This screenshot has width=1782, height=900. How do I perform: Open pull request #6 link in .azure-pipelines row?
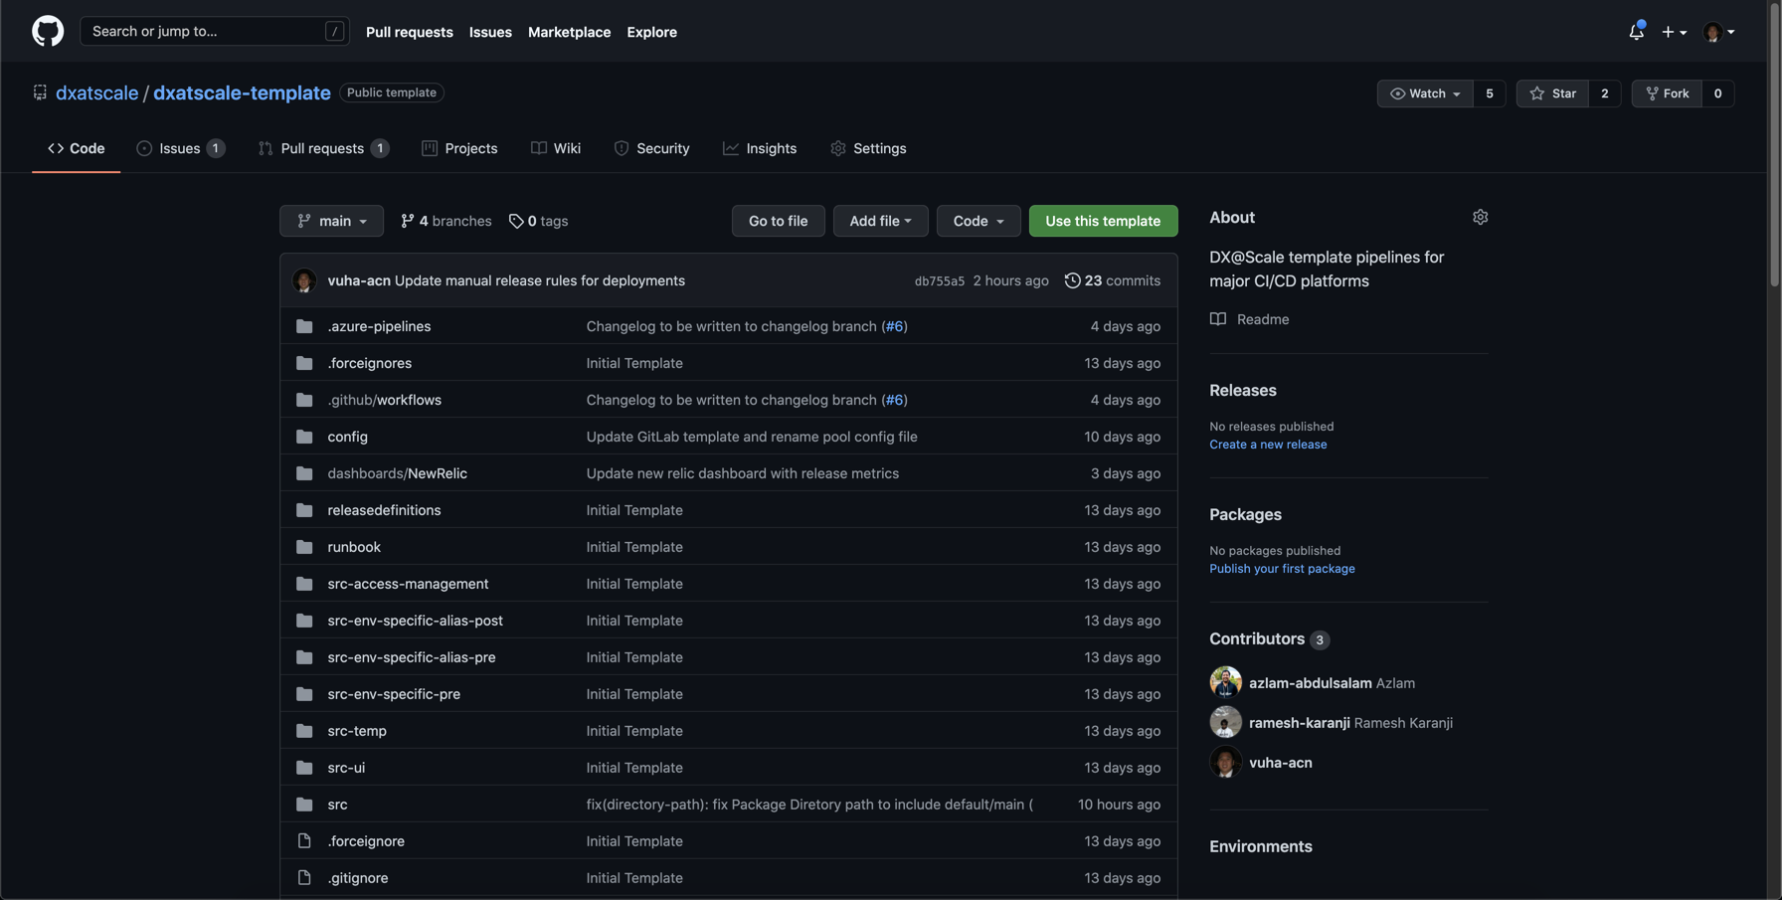coord(894,326)
